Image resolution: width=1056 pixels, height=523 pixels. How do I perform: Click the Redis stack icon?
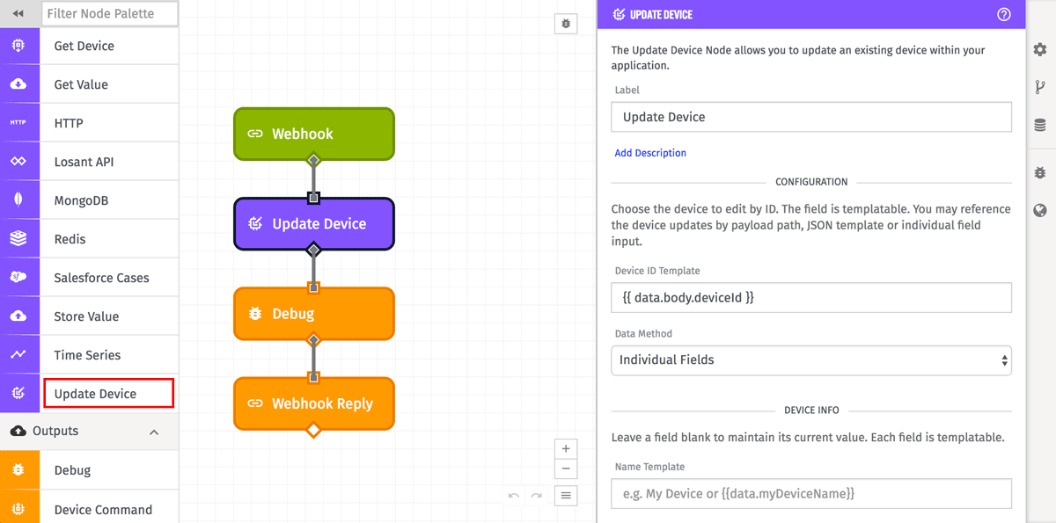pos(18,239)
